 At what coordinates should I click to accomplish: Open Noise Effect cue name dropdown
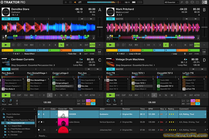(28, 54)
